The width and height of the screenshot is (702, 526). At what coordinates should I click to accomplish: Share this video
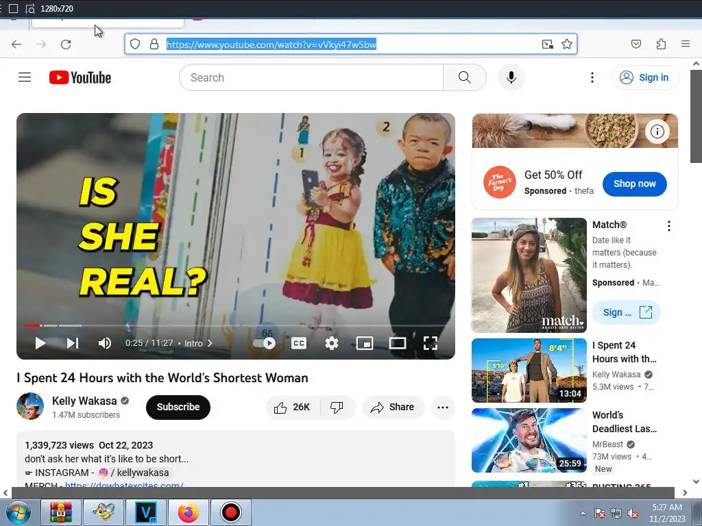[393, 407]
